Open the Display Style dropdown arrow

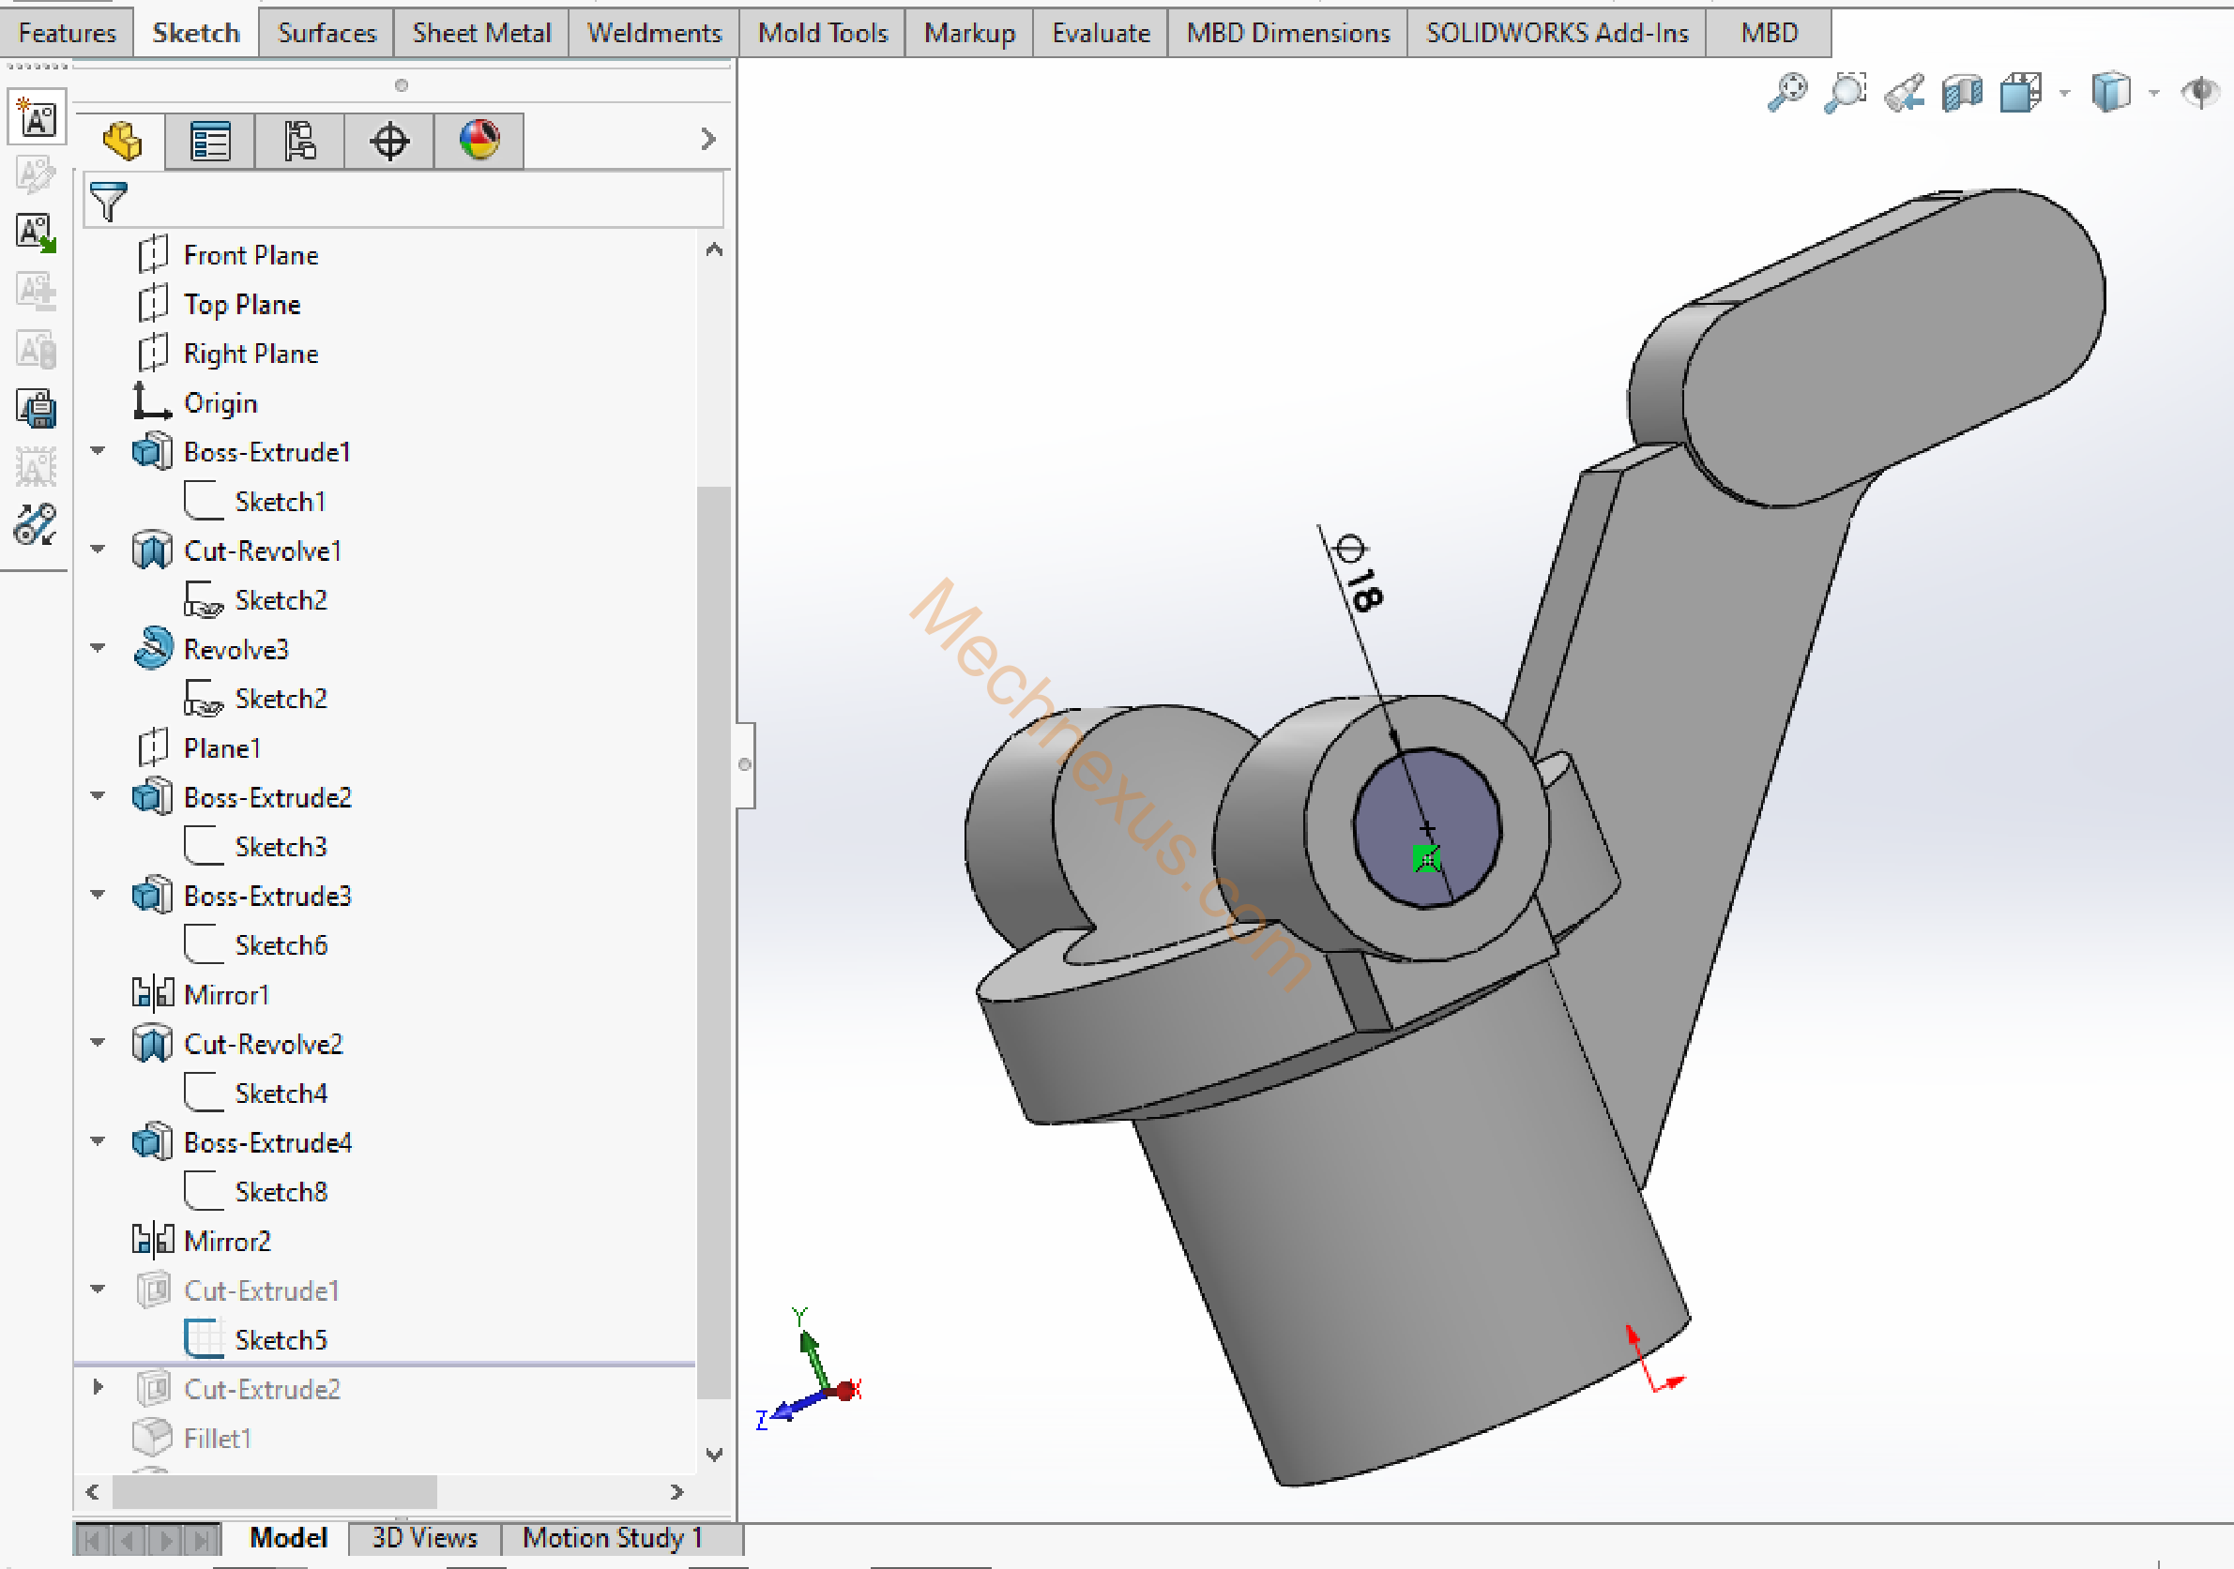[x=2153, y=94]
